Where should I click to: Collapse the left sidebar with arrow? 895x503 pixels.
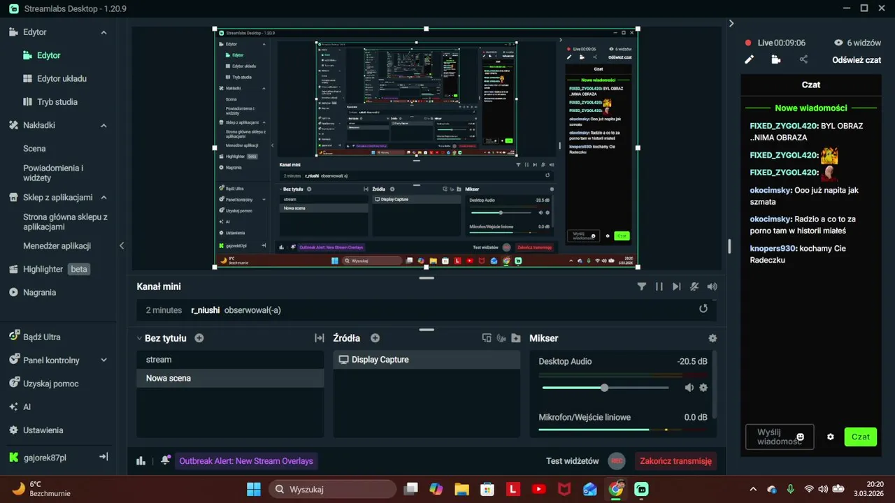(122, 246)
